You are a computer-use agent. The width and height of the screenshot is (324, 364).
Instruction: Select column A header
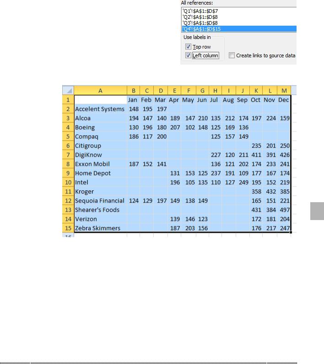pyautogui.click(x=100, y=90)
